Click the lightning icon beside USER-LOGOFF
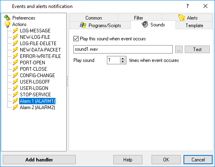Viewport: 215px width, 167px height. 15,82
